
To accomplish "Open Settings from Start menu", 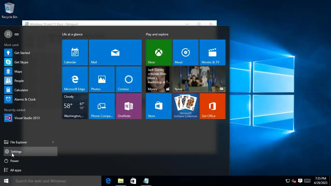I will click(31, 152).
